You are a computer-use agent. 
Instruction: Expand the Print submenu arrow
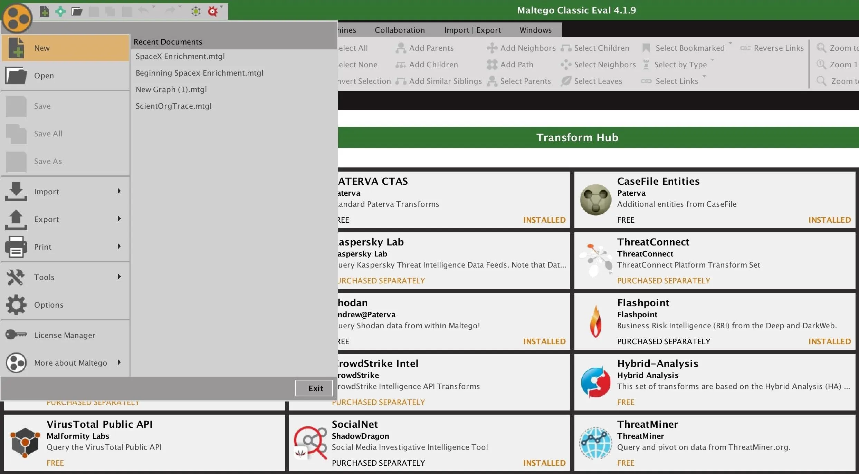tap(119, 246)
